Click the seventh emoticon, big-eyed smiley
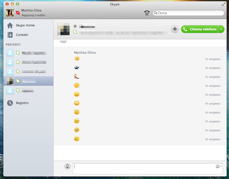Image resolution: width=229 pixels, height=179 pixels. tap(77, 112)
